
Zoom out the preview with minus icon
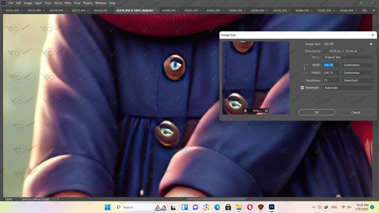click(x=245, y=111)
